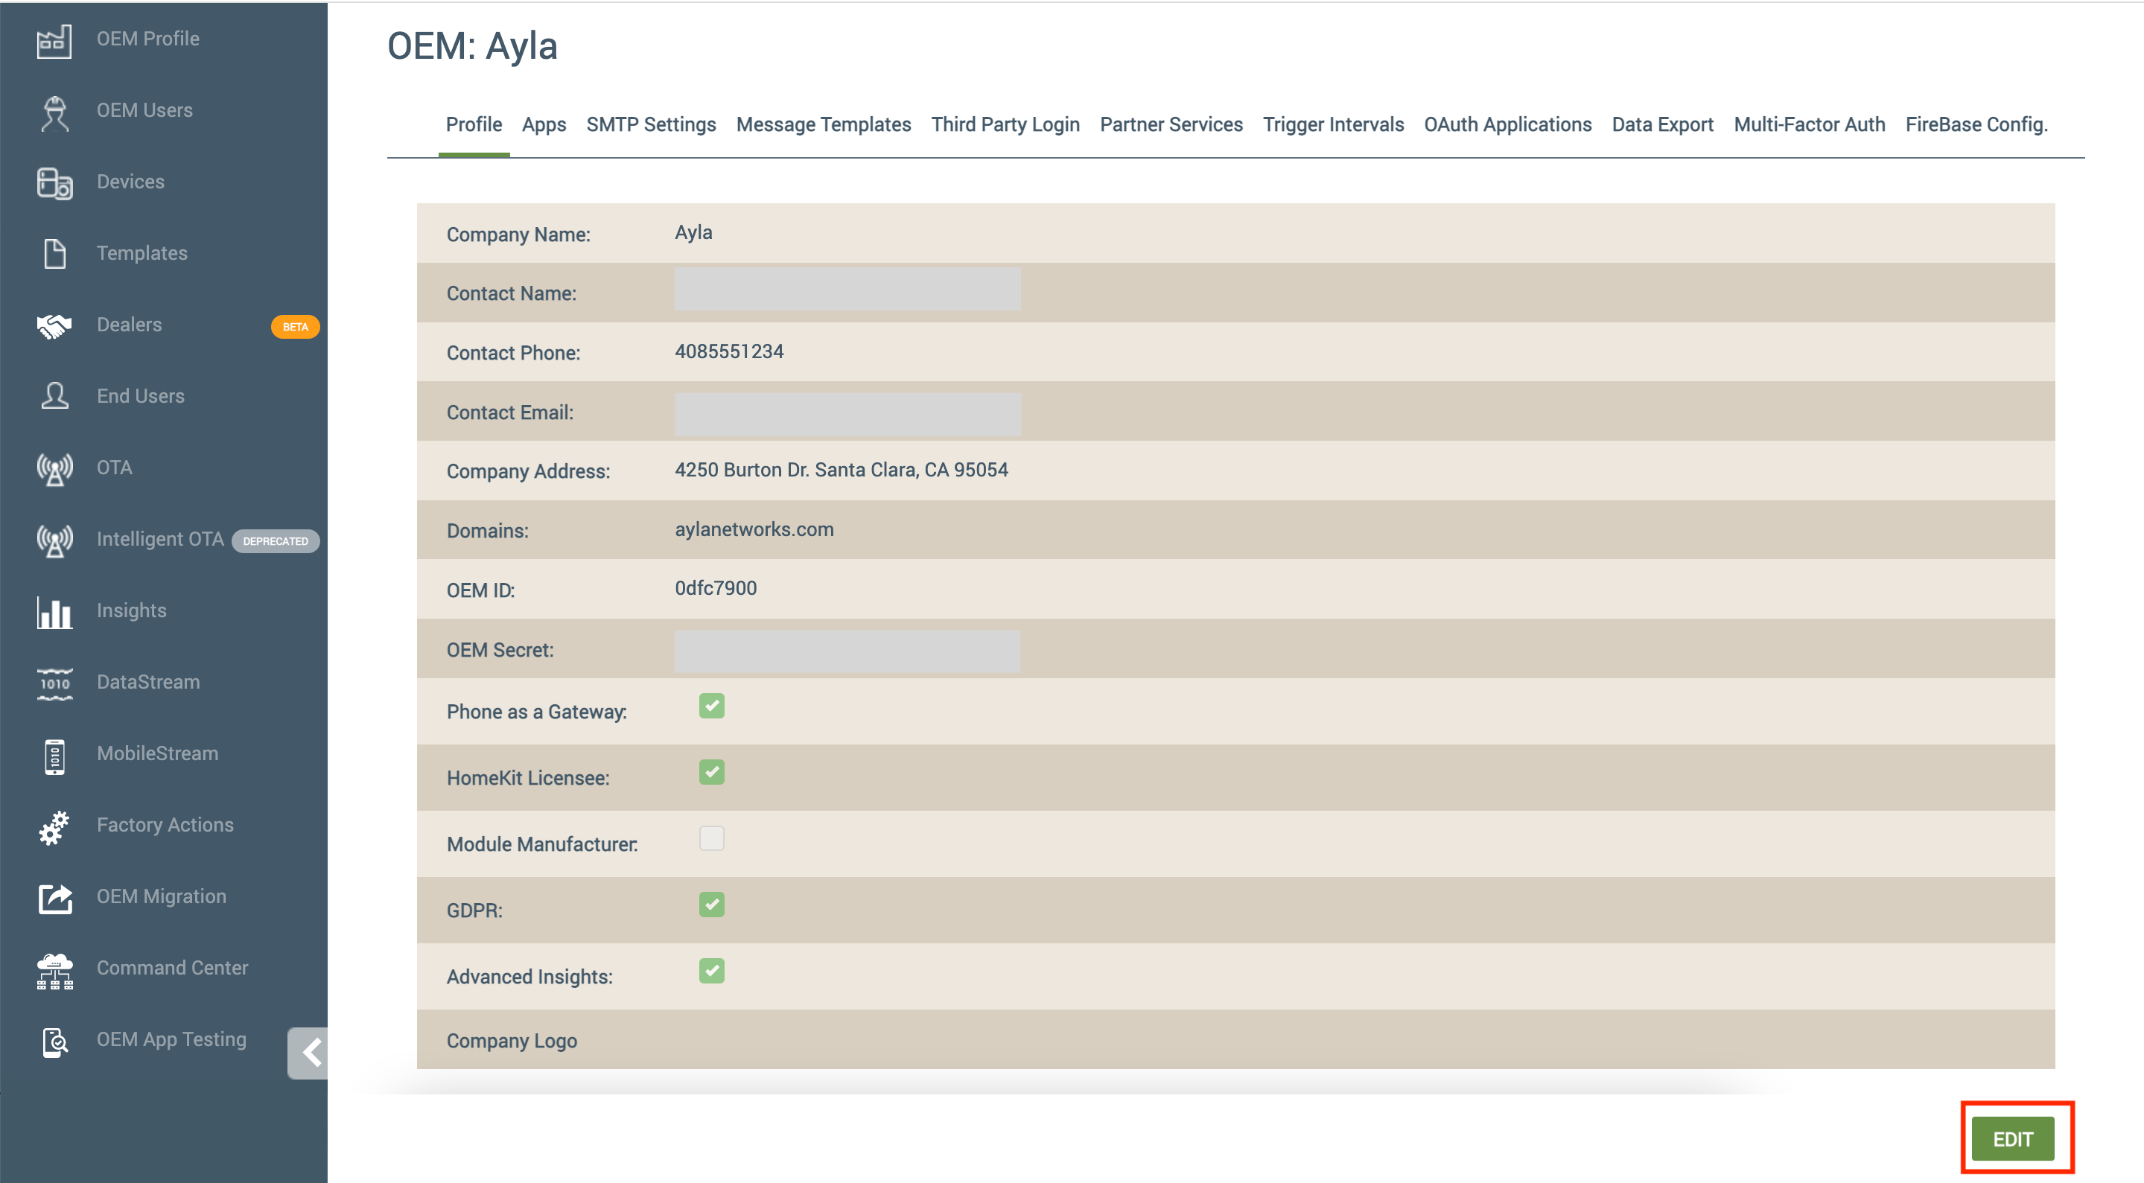
Task: Open the OTA antenna icon
Action: tap(54, 468)
